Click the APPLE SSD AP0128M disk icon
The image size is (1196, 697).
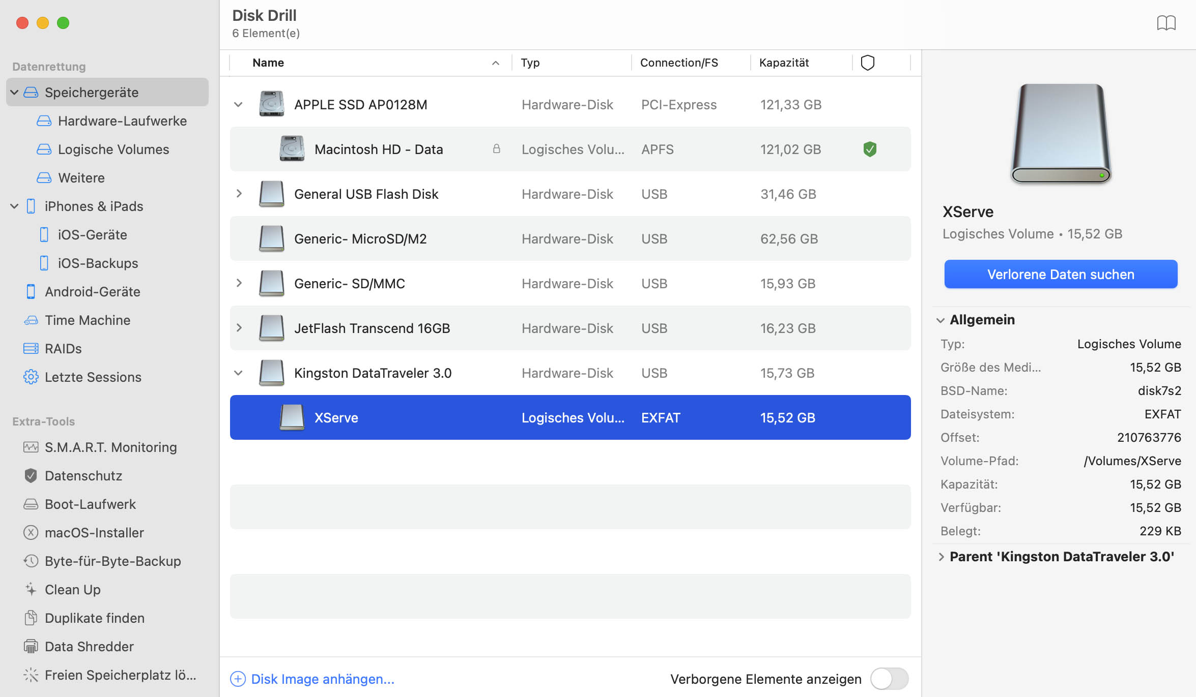click(271, 104)
